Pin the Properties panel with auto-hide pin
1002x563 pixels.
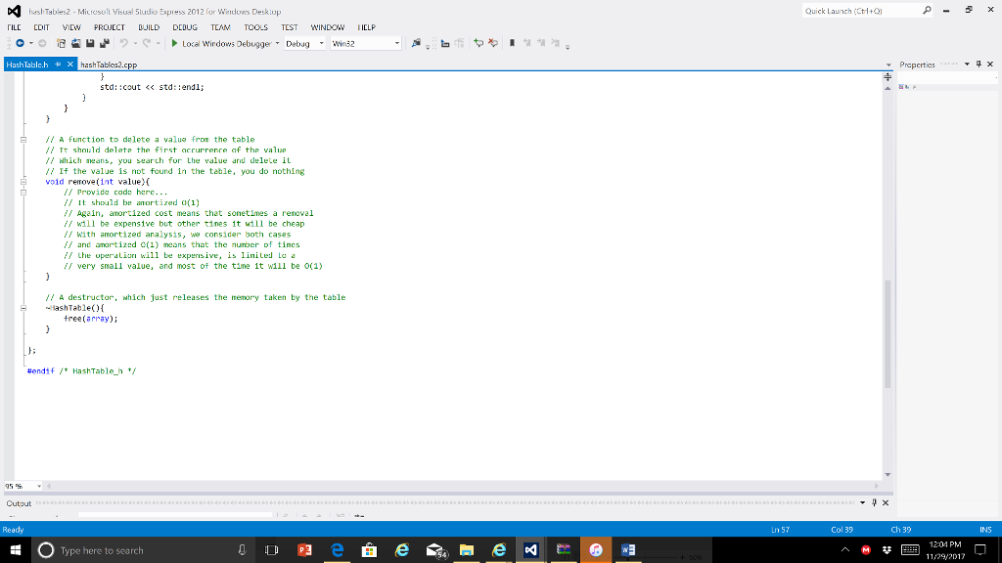979,65
